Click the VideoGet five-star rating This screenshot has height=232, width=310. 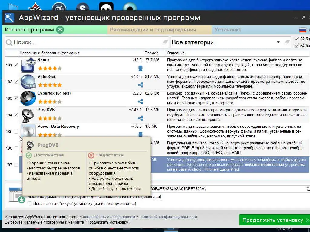pos(50,85)
